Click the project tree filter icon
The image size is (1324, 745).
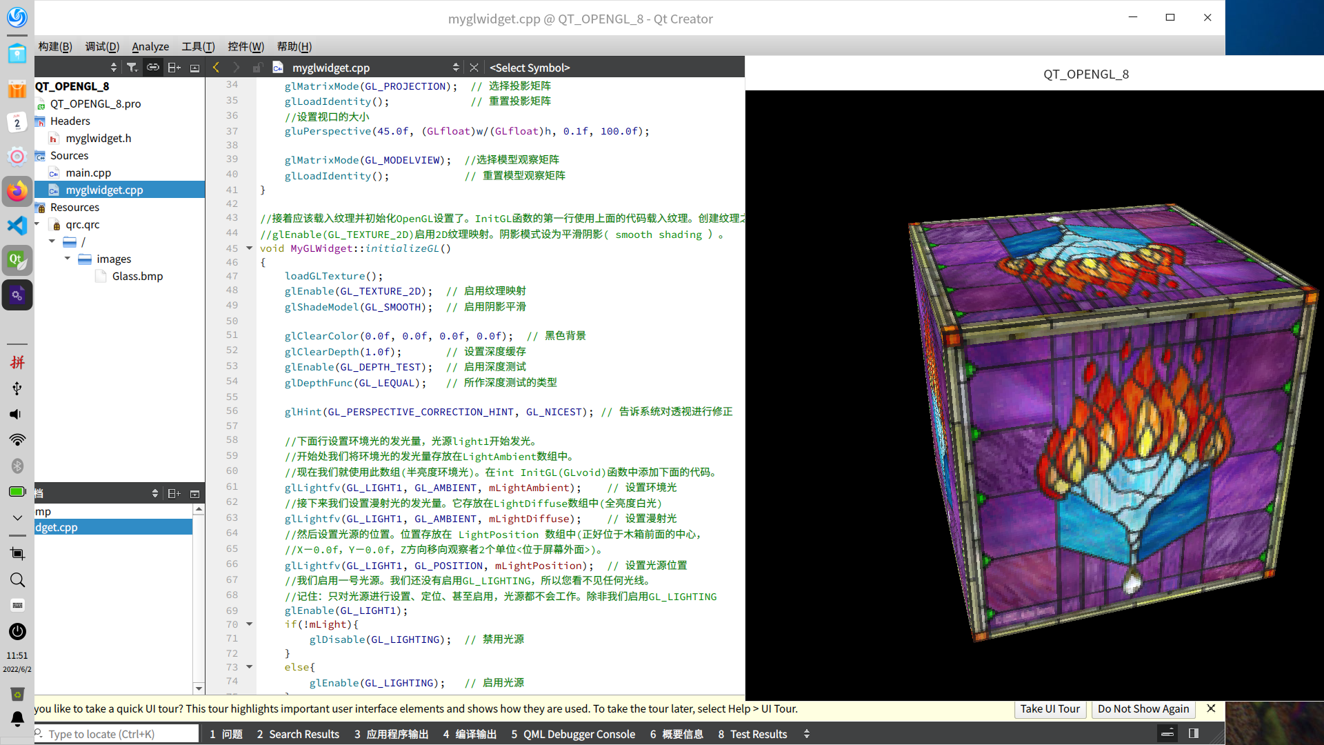(x=132, y=68)
